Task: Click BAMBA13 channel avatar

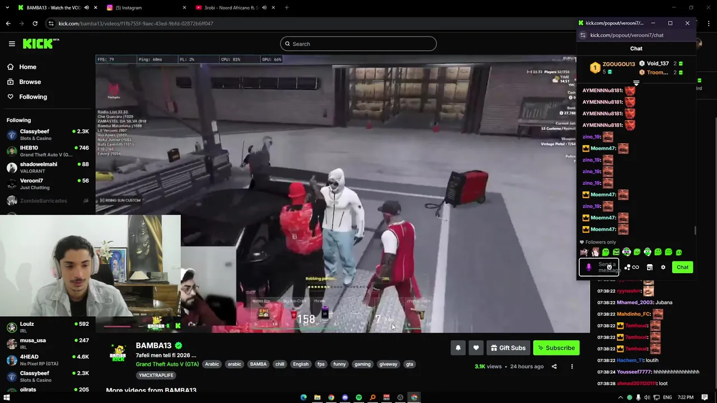Action: coord(118,353)
